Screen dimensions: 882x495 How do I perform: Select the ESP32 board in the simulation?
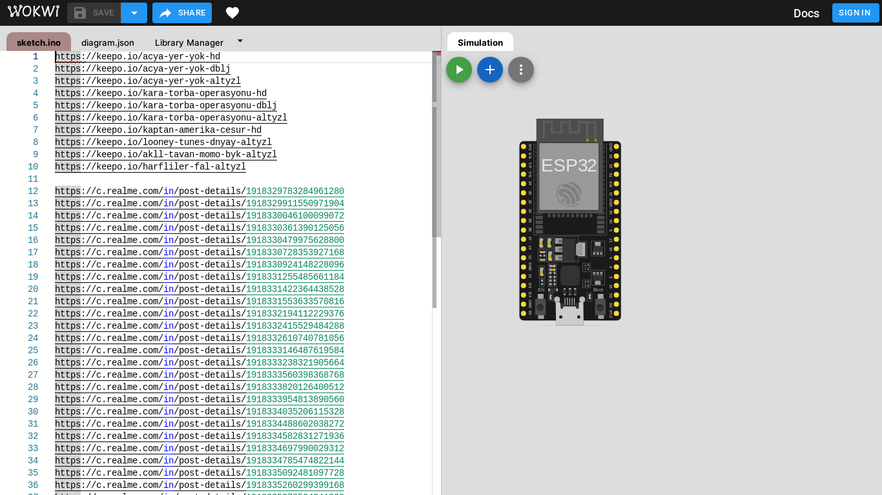(570, 222)
